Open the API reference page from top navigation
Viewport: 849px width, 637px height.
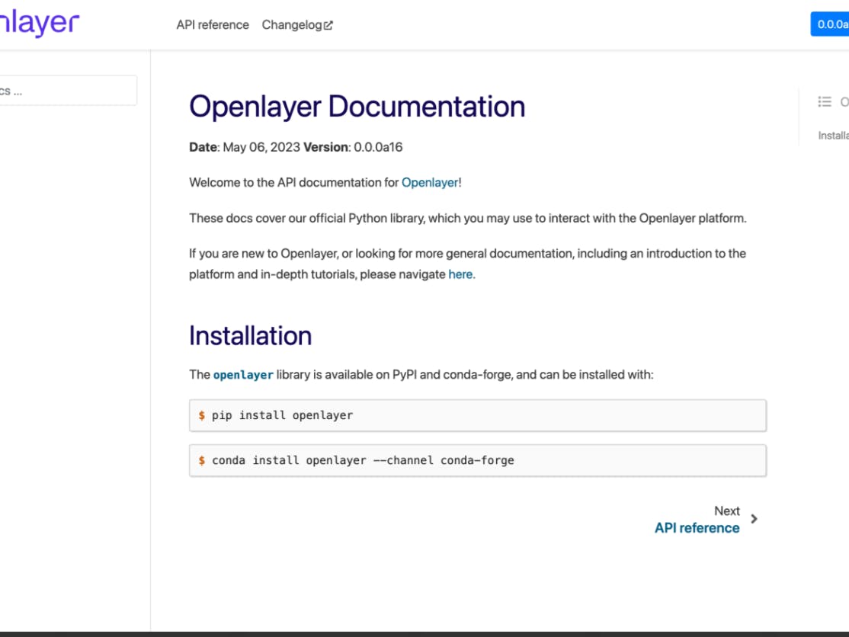click(213, 24)
